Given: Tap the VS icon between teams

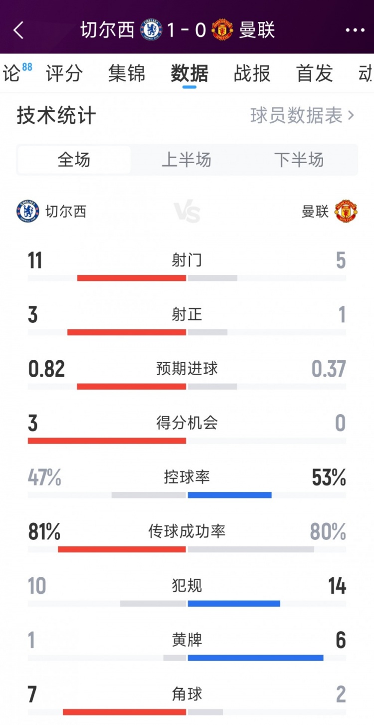Looking at the screenshot, I should (x=187, y=212).
